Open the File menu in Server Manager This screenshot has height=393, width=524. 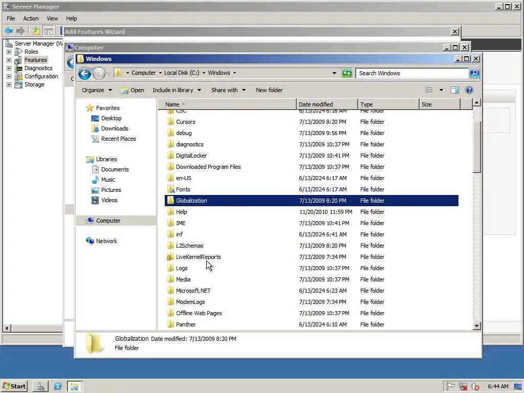click(11, 18)
